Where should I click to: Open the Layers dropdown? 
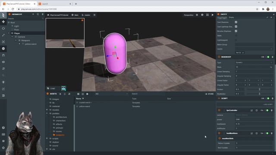coord(254,49)
